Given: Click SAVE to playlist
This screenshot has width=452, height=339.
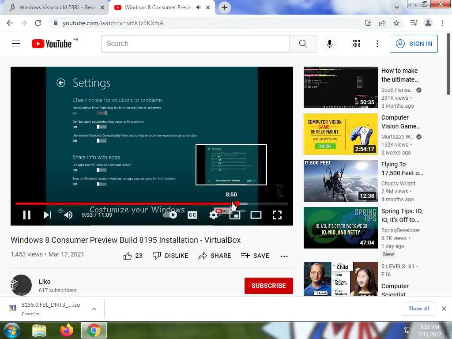Looking at the screenshot, I should point(255,256).
